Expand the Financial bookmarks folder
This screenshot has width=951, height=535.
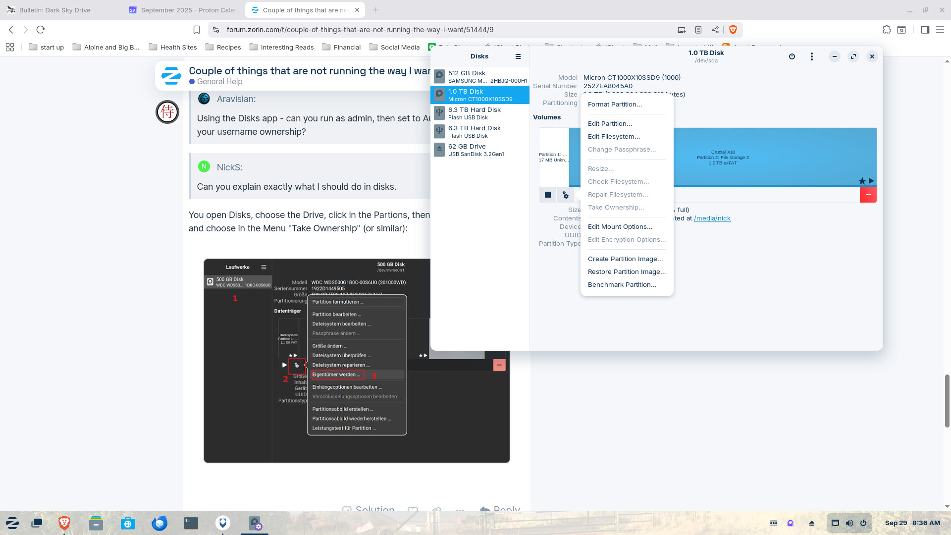coord(341,47)
